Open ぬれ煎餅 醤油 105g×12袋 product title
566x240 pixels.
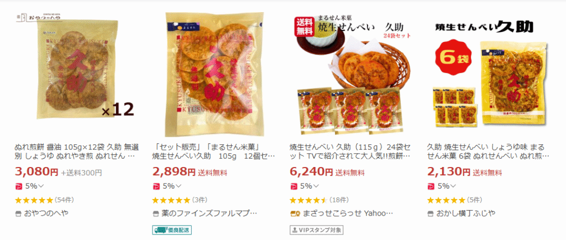point(77,152)
